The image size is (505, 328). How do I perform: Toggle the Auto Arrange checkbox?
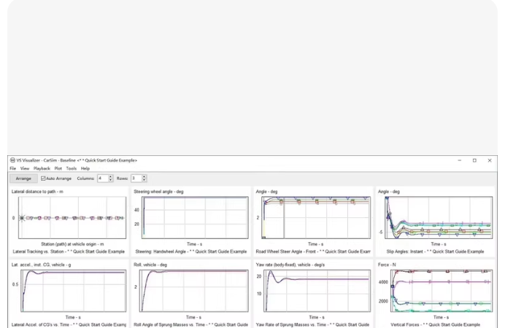pyautogui.click(x=43, y=179)
